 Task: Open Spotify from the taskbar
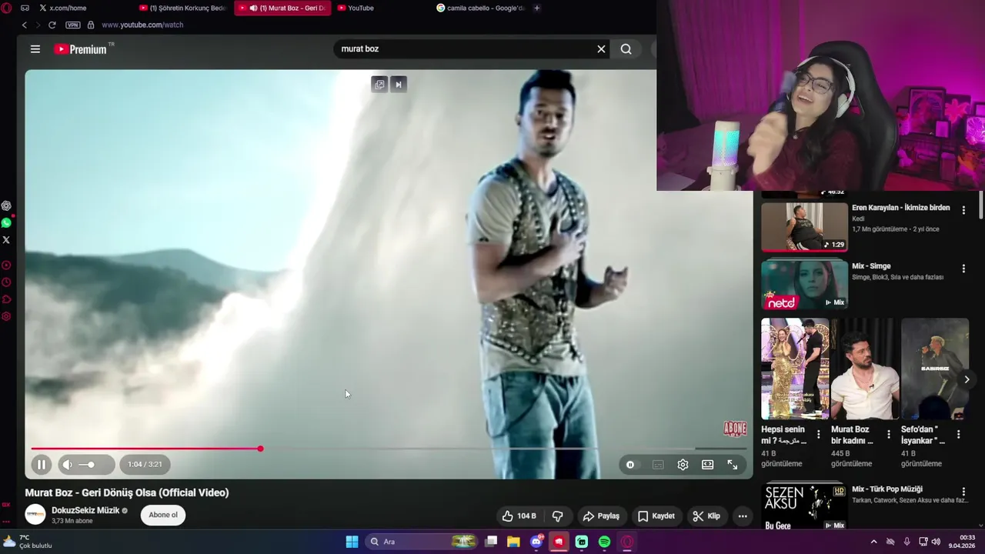pyautogui.click(x=604, y=542)
